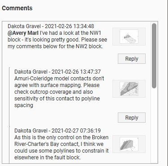Click the reply thread indent line
Viewport: 168px width, 166px height.
[x=9, y=115]
